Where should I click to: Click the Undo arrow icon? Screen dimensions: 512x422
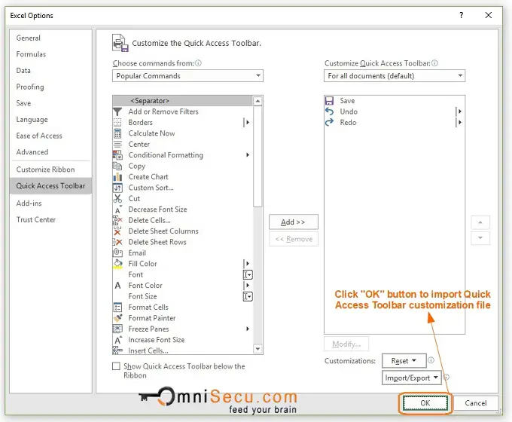(330, 112)
